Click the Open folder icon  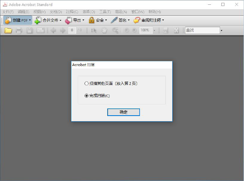[8, 30]
